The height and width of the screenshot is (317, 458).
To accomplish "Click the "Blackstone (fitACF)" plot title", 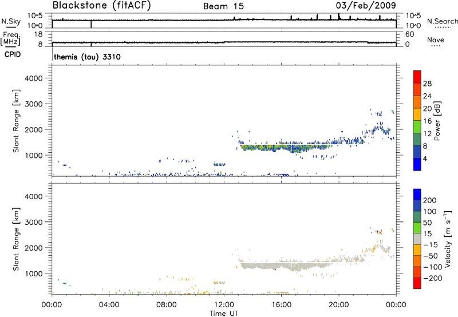I will click(101, 5).
